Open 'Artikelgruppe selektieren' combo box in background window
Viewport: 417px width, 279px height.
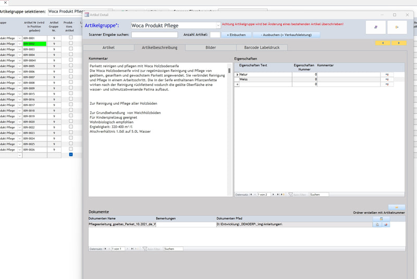click(x=65, y=11)
